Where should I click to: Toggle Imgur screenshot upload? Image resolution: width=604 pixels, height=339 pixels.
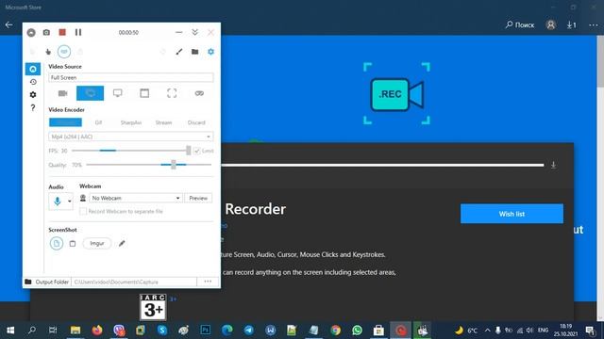97,243
